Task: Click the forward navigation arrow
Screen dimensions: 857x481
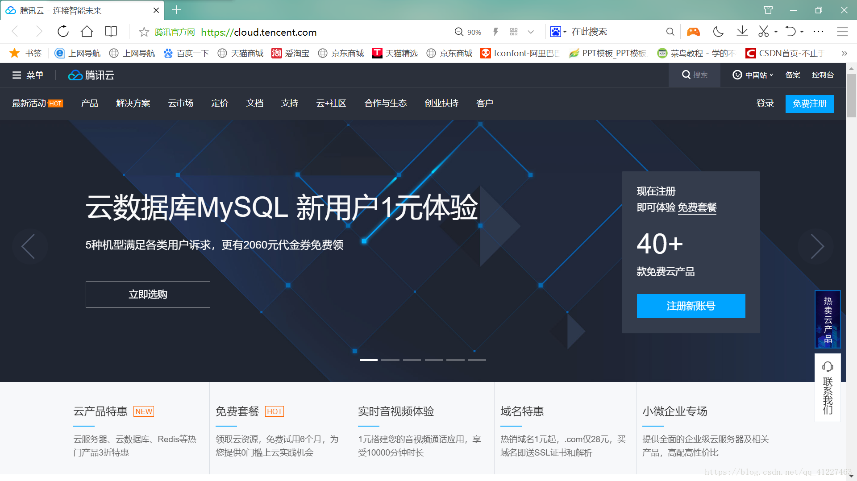Action: click(39, 32)
